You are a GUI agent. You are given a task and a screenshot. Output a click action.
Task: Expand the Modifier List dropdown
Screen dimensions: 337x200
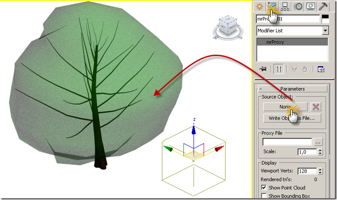pos(326,31)
